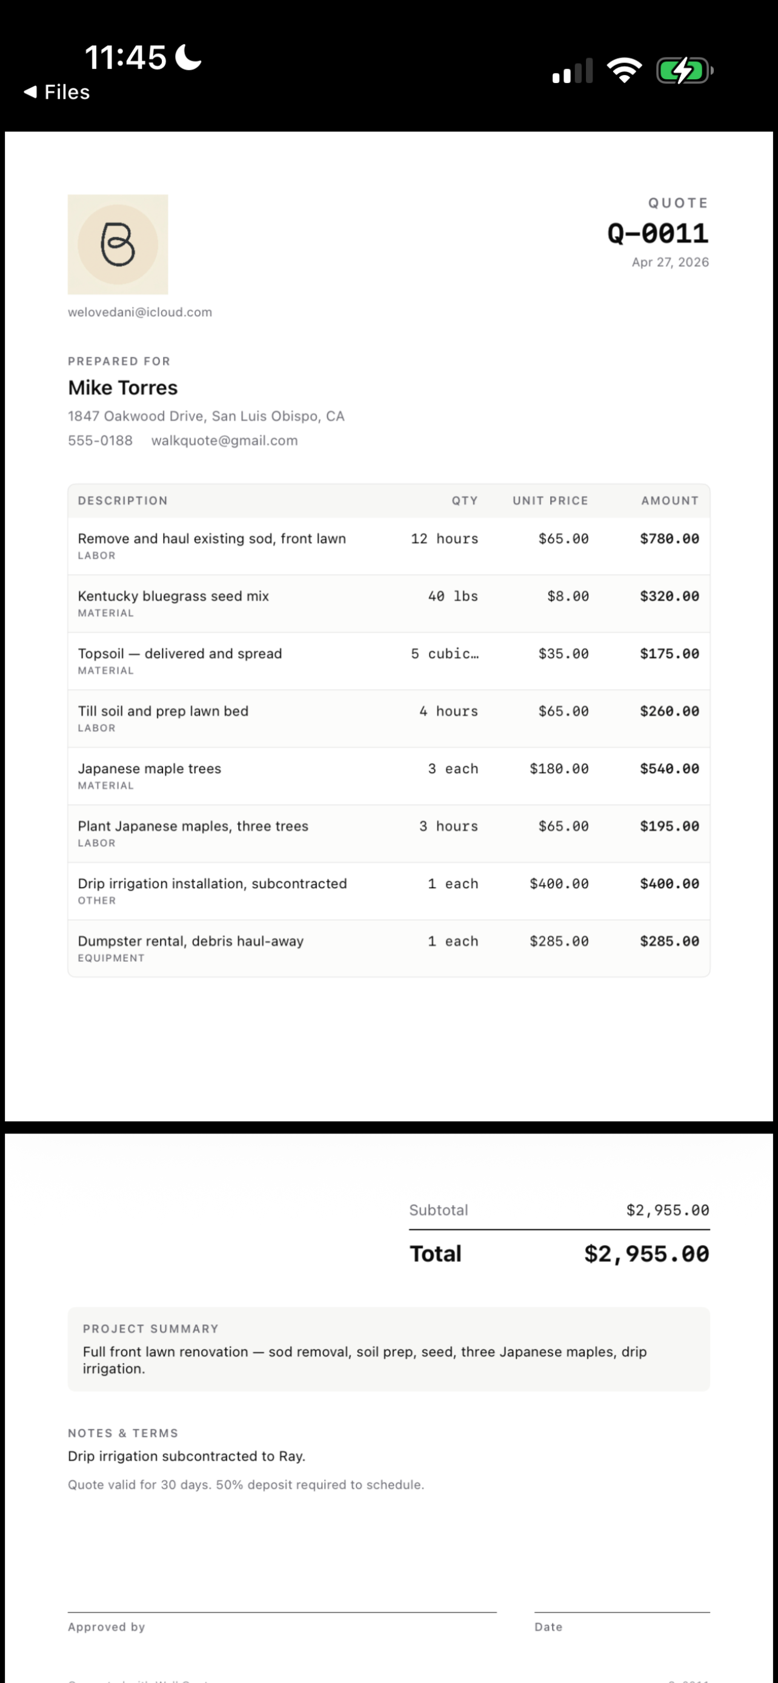Tap the Oakwood Drive address line

point(206,416)
